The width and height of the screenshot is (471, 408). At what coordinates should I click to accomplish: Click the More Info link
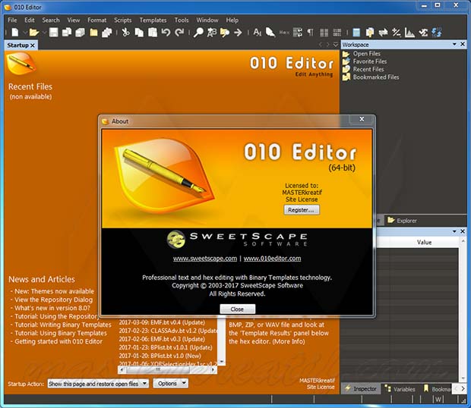click(289, 341)
